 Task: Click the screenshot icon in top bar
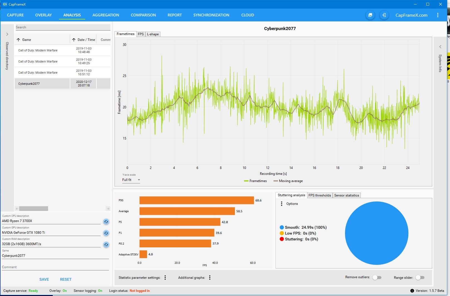click(x=370, y=15)
